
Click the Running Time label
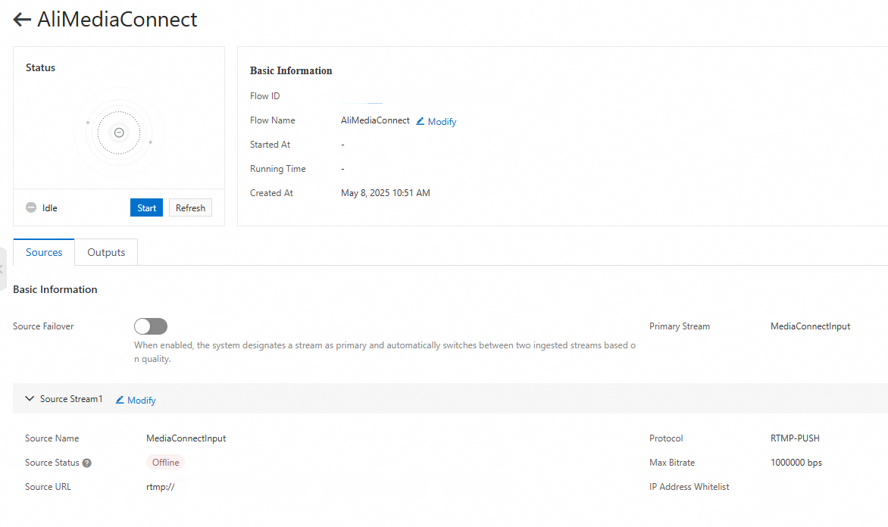(277, 169)
